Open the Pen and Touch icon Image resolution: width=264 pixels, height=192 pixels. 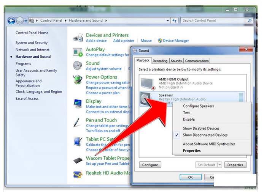pos(78,123)
